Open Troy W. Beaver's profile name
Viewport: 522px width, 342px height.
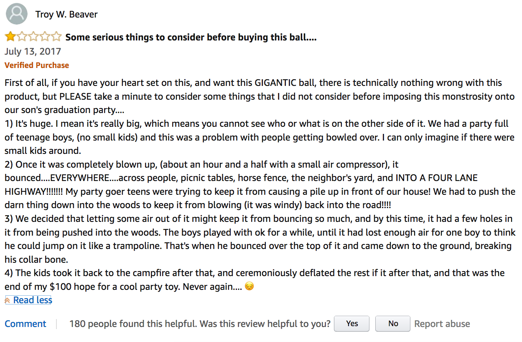(x=66, y=15)
